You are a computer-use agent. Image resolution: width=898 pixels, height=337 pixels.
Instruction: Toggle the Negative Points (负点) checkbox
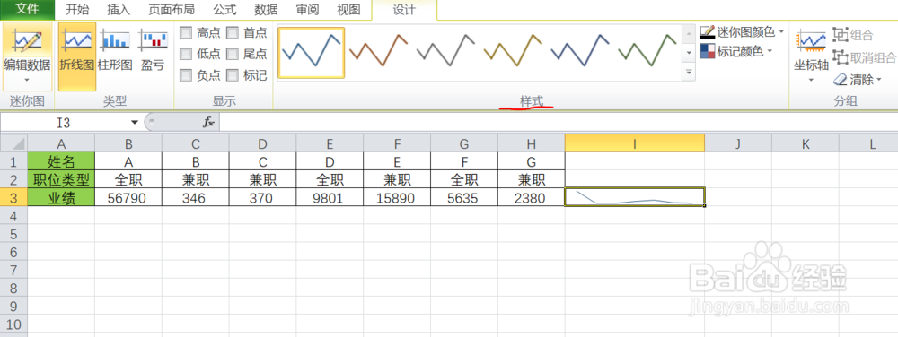click(186, 74)
